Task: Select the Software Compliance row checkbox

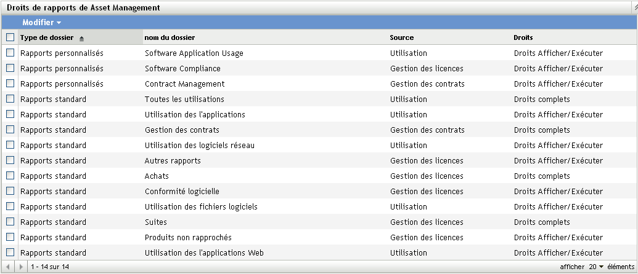Action: click(10, 68)
